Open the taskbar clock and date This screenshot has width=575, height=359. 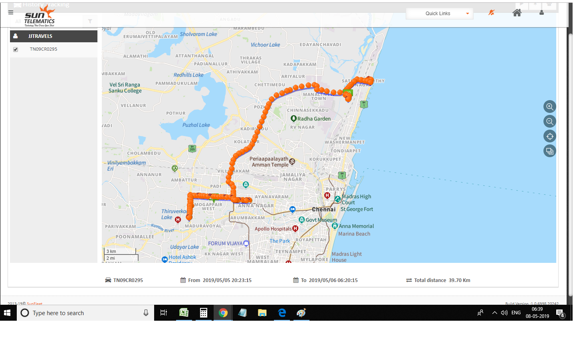537,313
